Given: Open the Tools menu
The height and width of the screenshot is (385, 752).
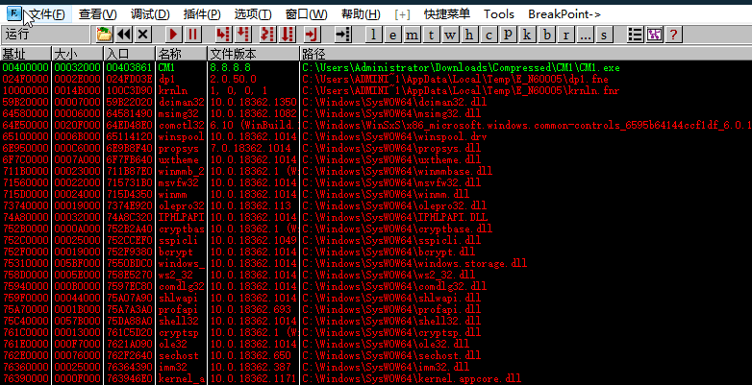Looking at the screenshot, I should click(499, 14).
